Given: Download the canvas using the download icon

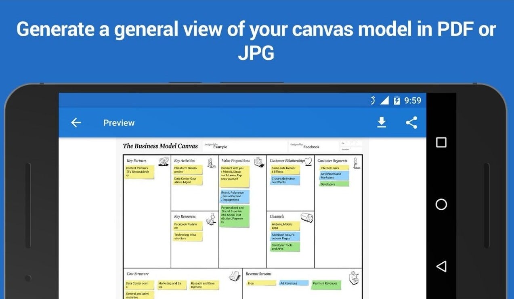Looking at the screenshot, I should click(x=382, y=123).
